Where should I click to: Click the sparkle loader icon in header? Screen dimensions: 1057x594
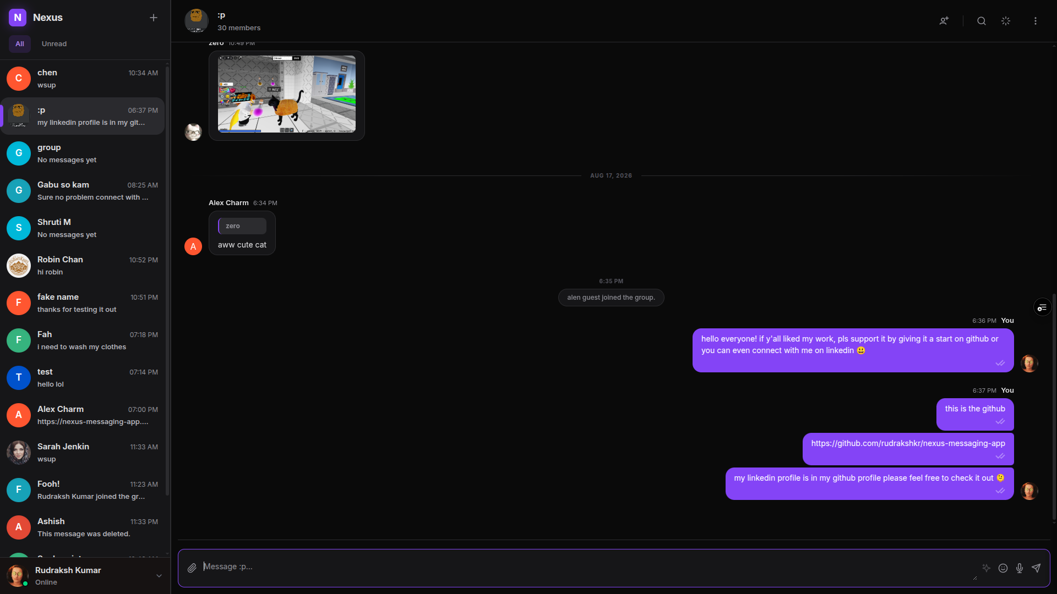[x=1006, y=21]
